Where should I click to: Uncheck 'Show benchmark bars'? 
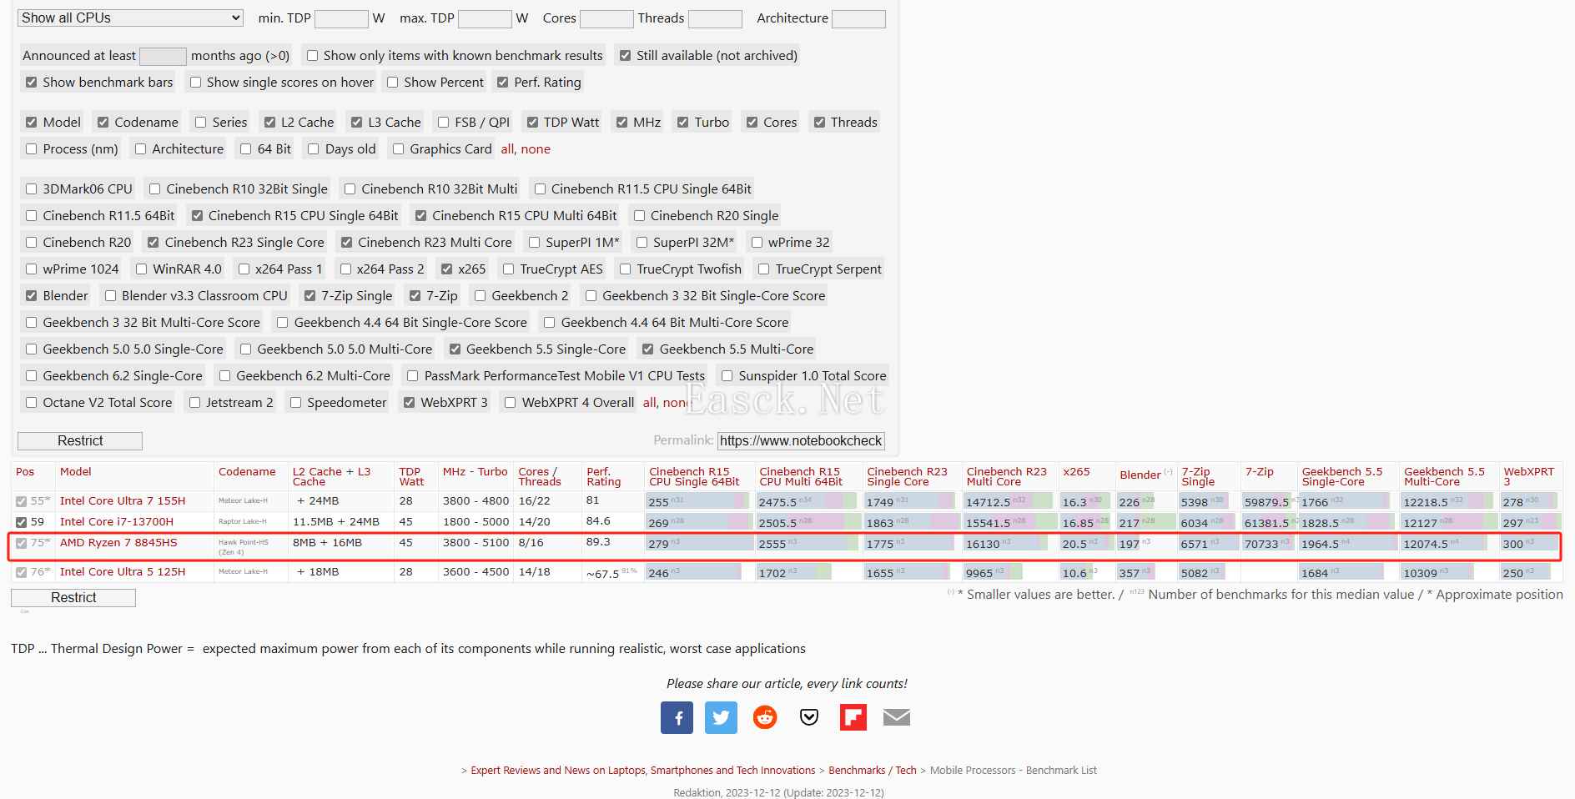(31, 83)
